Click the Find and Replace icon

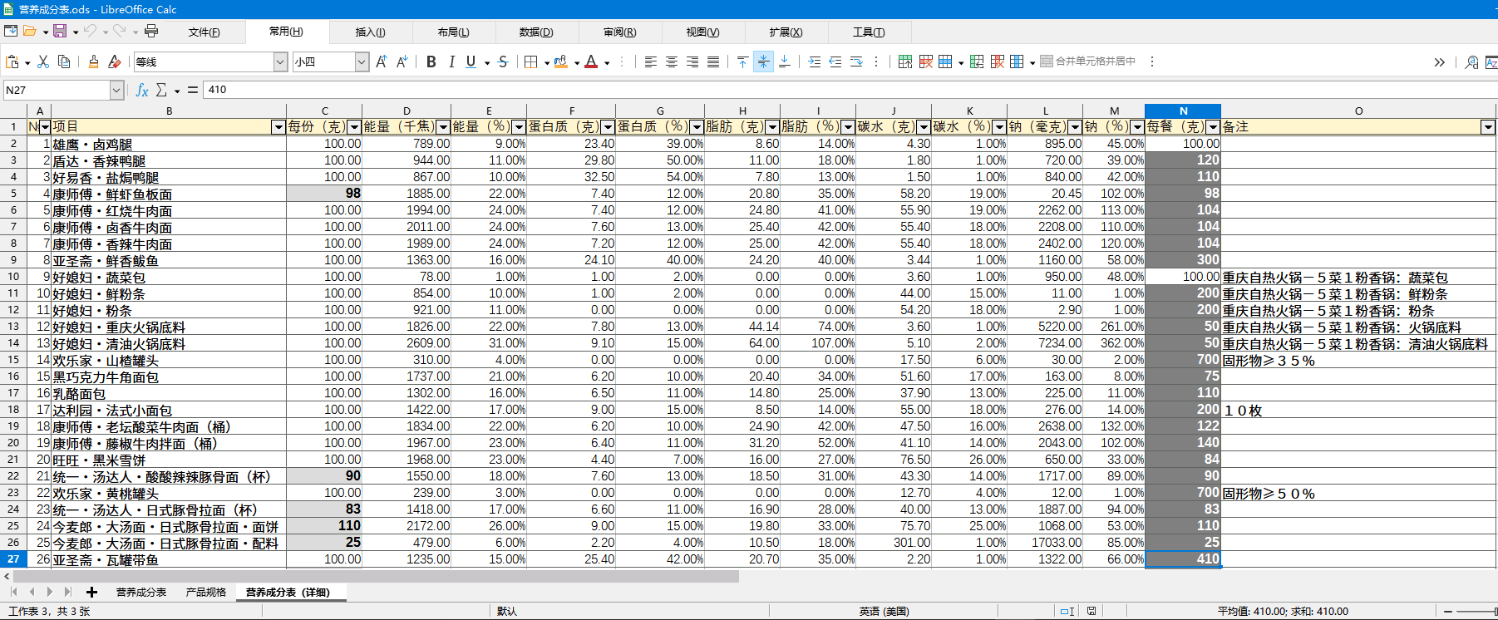(1471, 62)
